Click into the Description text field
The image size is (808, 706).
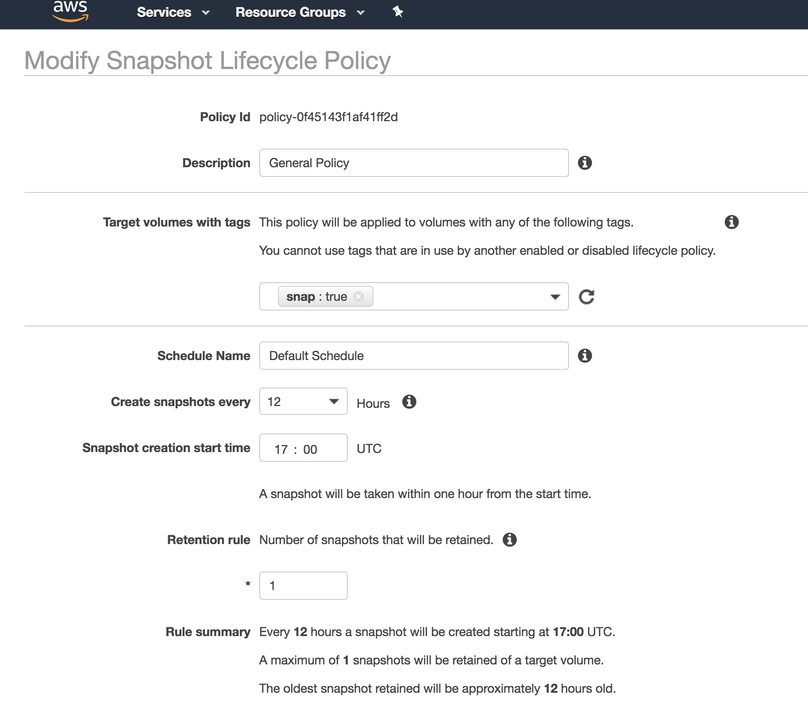(x=413, y=163)
